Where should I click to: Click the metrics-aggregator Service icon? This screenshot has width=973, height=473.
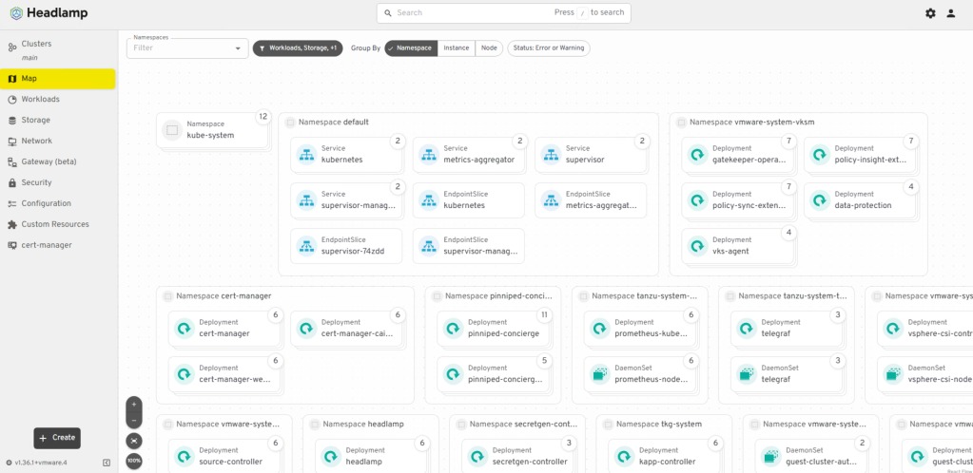coord(429,155)
